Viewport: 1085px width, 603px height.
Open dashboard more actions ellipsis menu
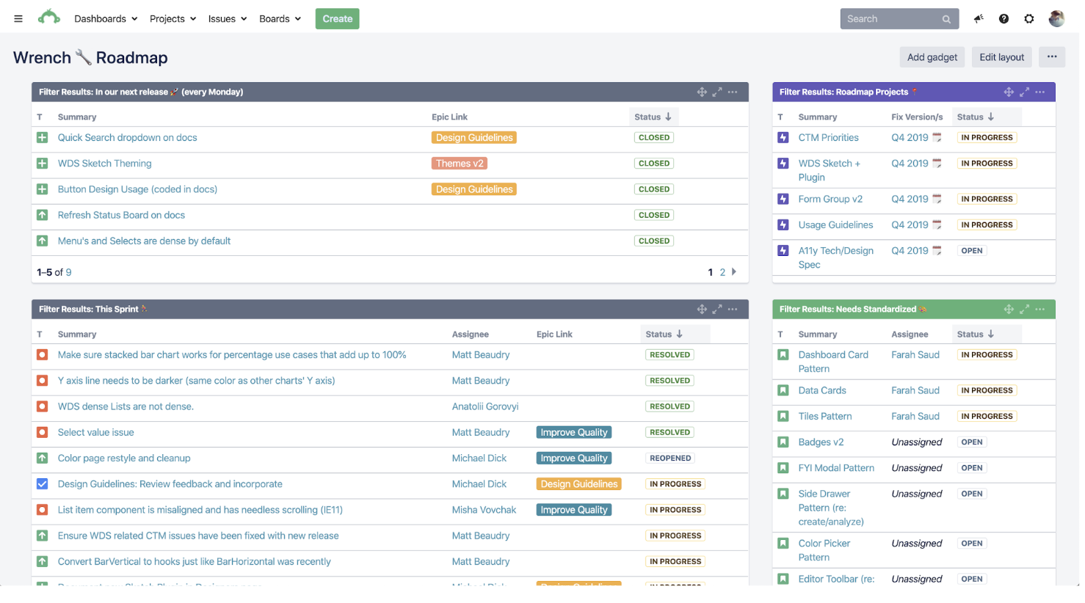point(1052,57)
